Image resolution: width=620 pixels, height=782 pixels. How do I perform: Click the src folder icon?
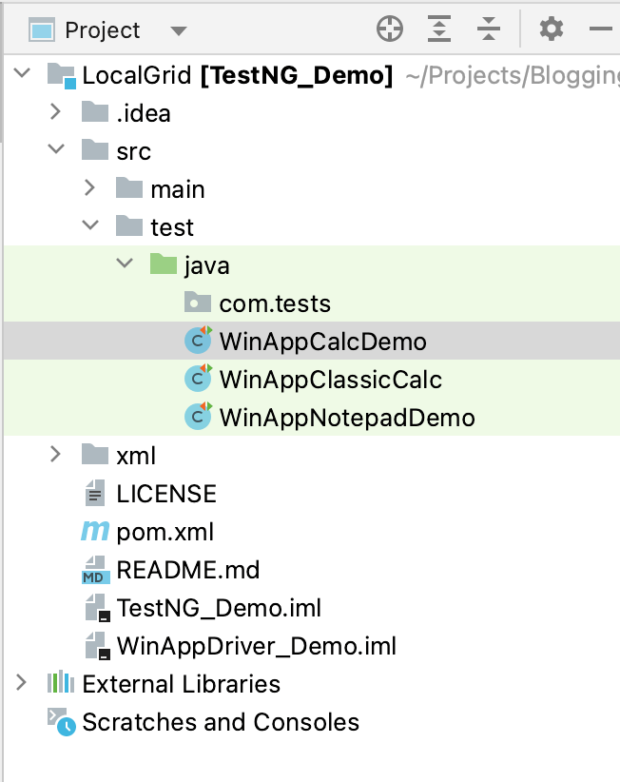95,149
